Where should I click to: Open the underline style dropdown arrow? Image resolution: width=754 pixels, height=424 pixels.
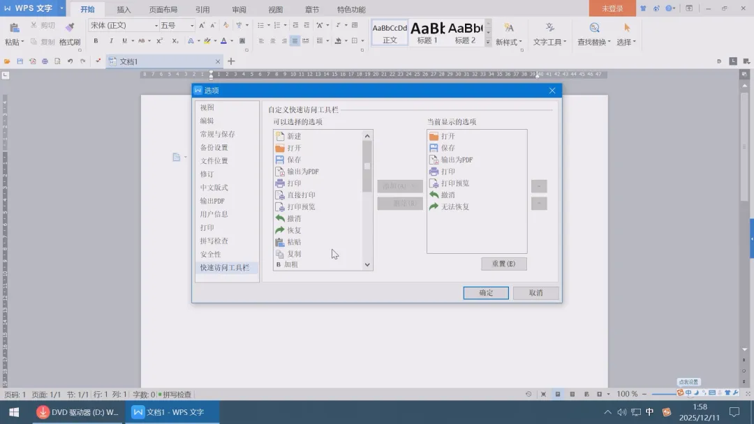click(132, 41)
